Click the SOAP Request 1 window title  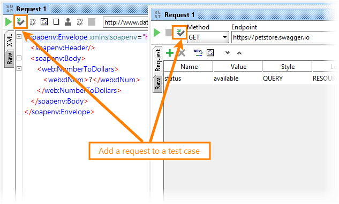click(31, 9)
